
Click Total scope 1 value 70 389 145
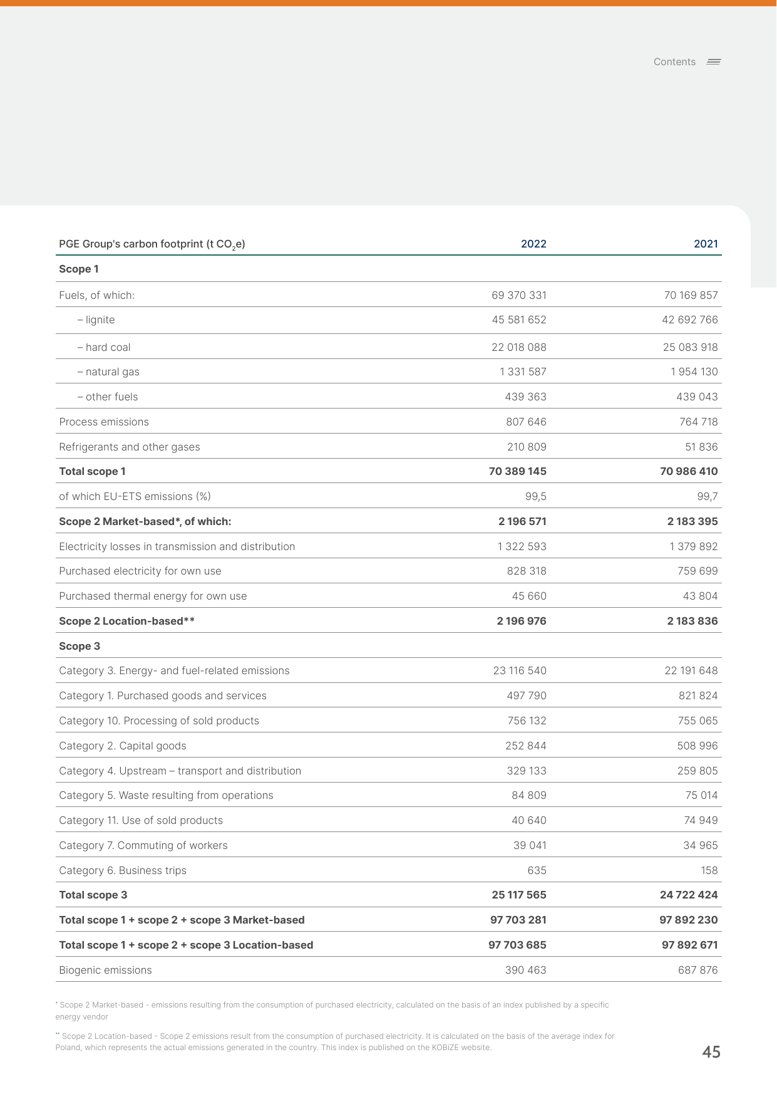point(518,471)
